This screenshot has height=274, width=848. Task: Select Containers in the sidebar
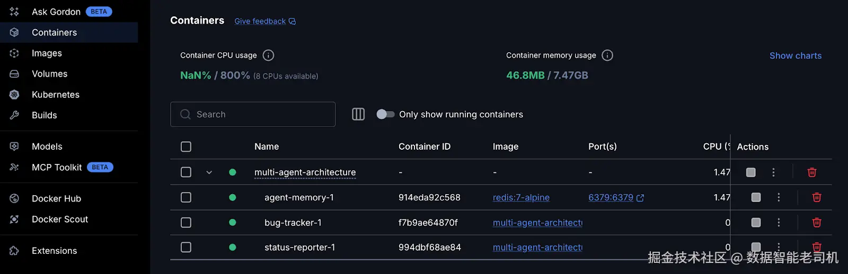[69, 32]
